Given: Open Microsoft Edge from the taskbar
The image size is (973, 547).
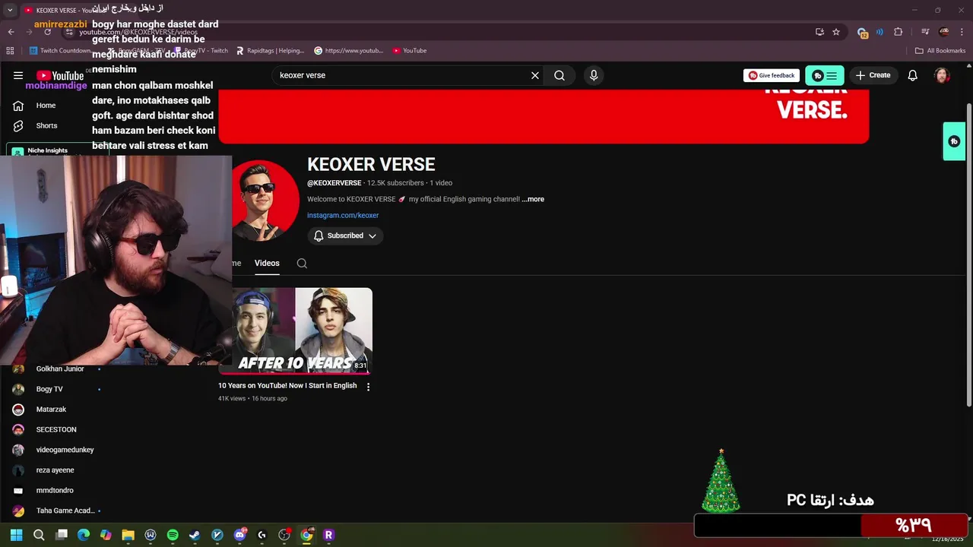Looking at the screenshot, I should (x=84, y=535).
